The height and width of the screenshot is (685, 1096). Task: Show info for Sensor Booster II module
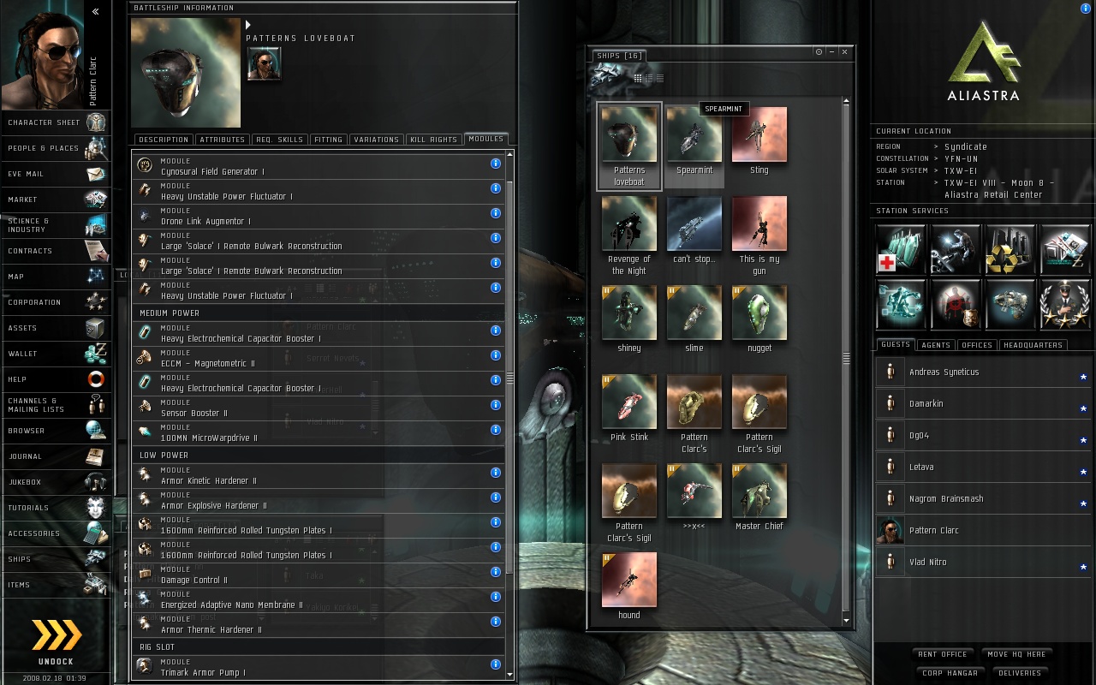pos(496,405)
